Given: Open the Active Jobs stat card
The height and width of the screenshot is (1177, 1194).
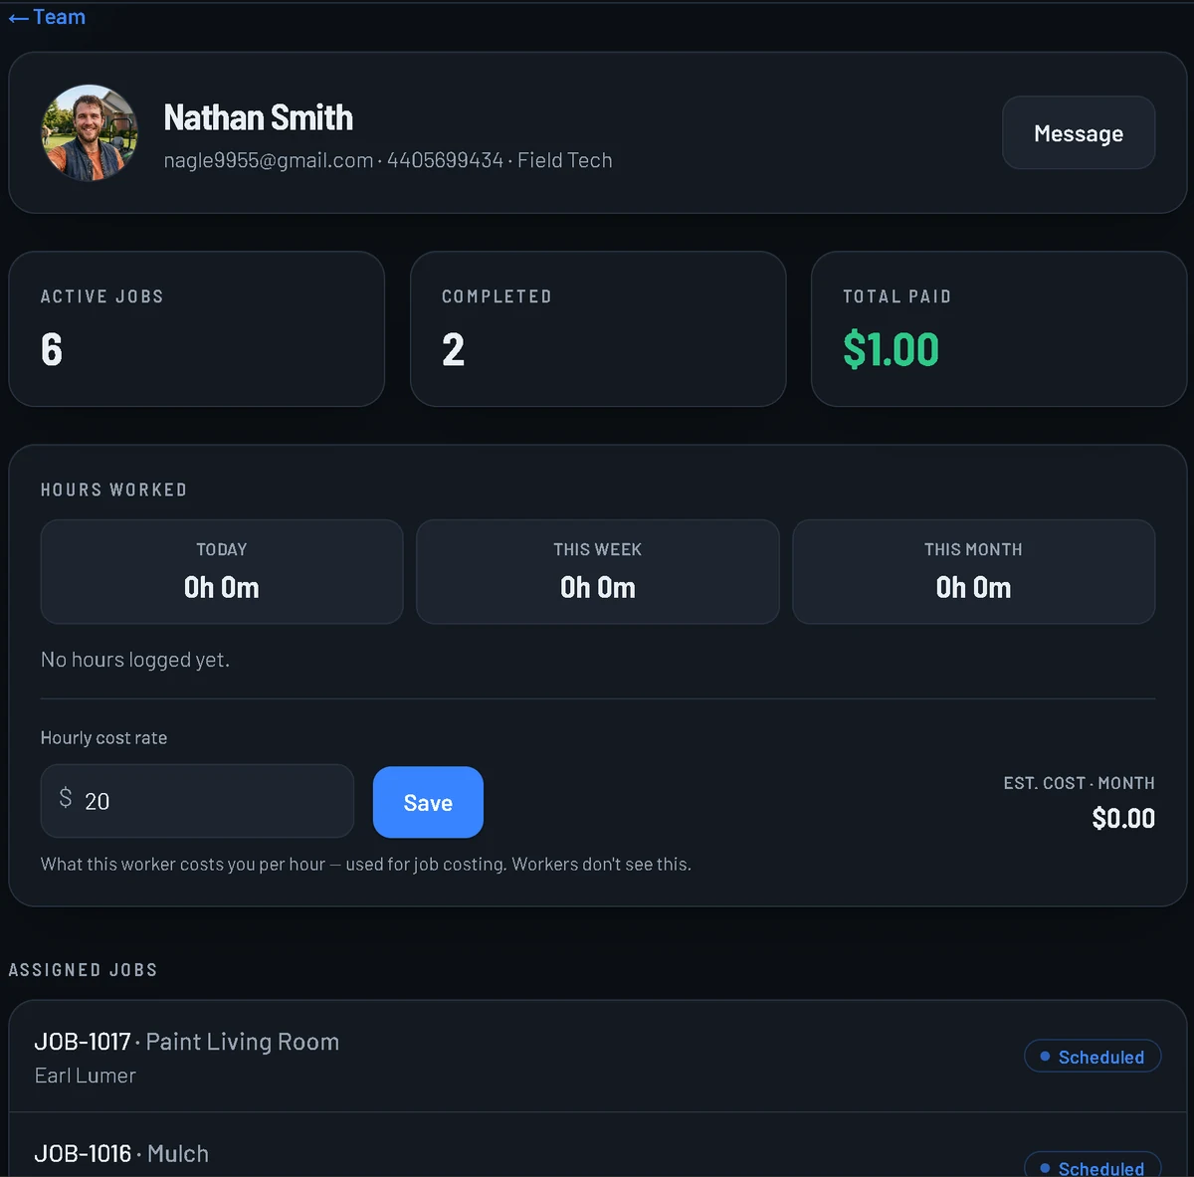Looking at the screenshot, I should coord(197,328).
